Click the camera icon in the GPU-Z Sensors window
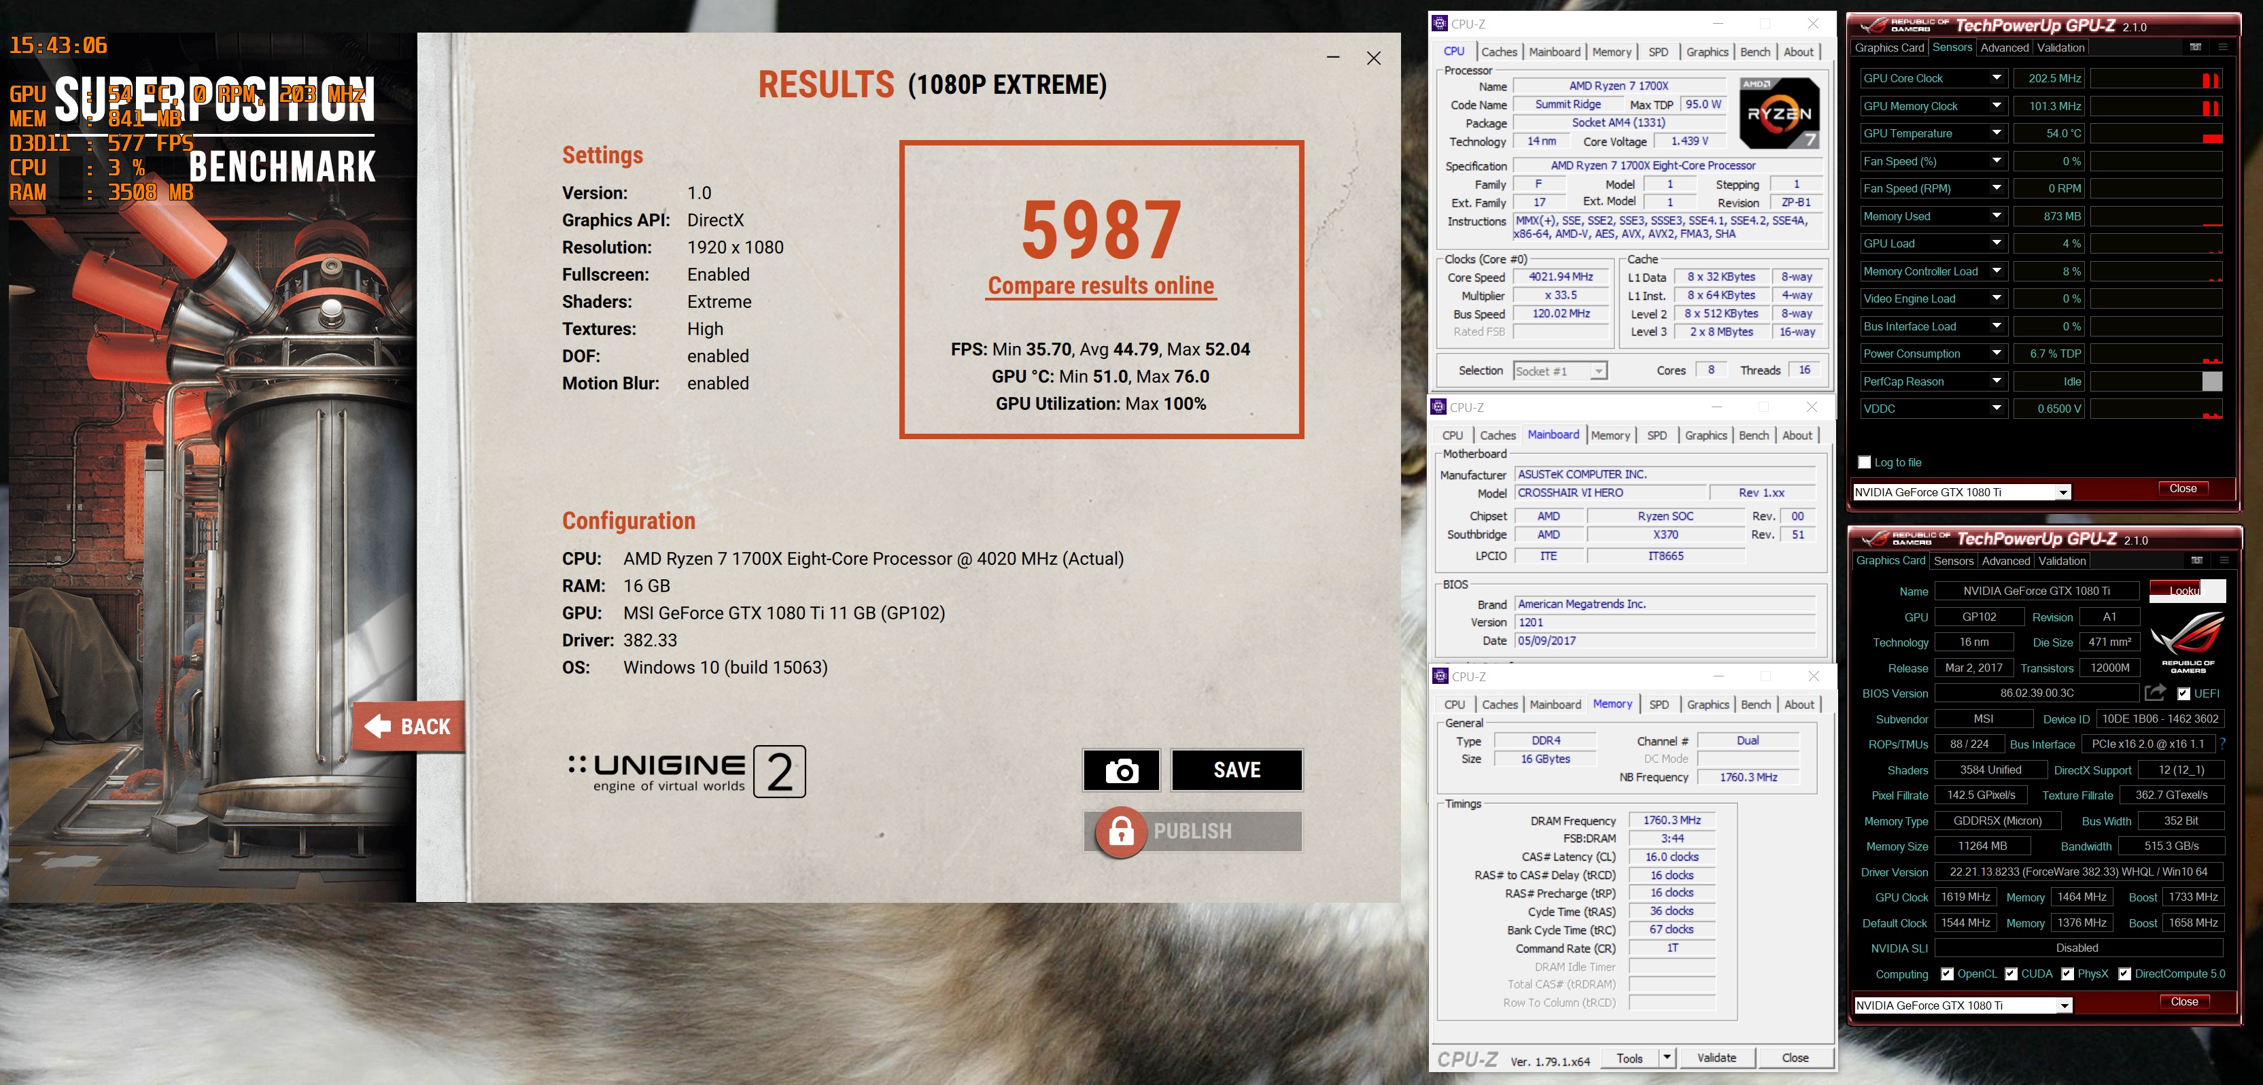Viewport: 2263px width, 1085px height. click(x=2195, y=48)
